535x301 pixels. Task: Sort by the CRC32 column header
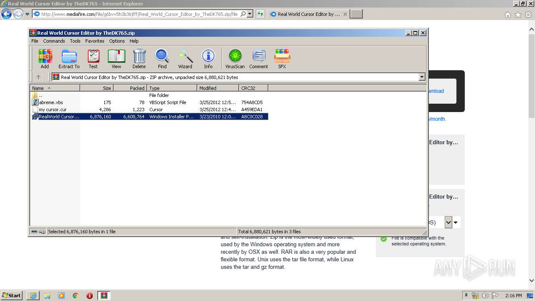point(253,88)
